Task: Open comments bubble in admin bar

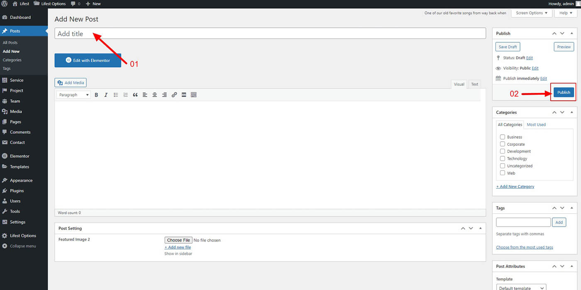Action: [75, 4]
